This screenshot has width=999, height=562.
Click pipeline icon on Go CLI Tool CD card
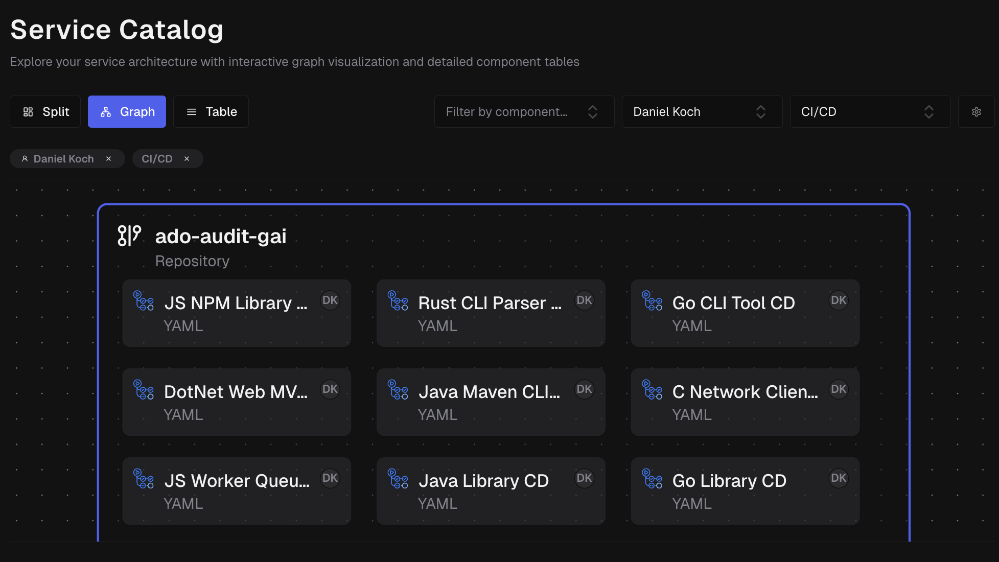(652, 301)
